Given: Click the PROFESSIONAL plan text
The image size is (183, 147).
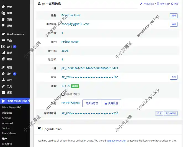Looking at the screenshot, I should (71, 103).
